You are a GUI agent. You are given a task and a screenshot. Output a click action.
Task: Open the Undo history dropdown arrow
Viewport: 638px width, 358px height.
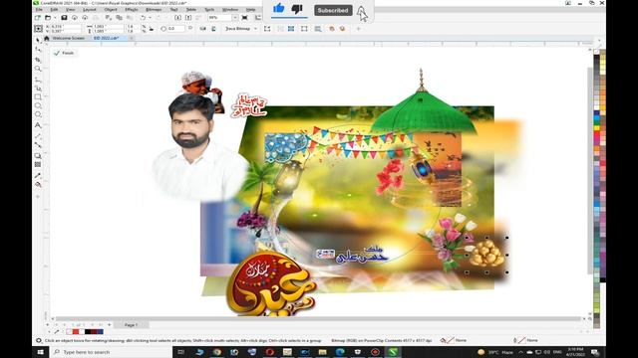pyautogui.click(x=150, y=18)
